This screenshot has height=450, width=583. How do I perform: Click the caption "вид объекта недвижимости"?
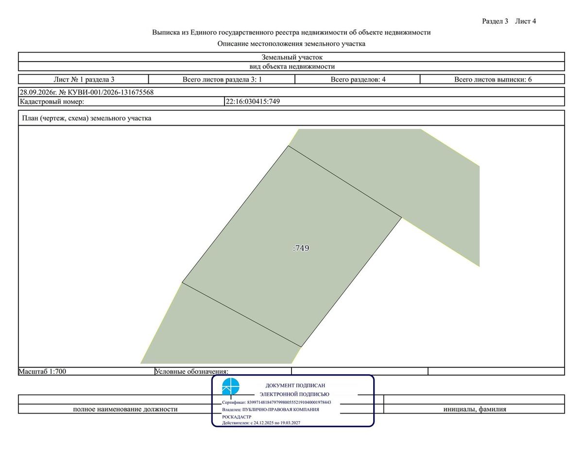coord(291,67)
